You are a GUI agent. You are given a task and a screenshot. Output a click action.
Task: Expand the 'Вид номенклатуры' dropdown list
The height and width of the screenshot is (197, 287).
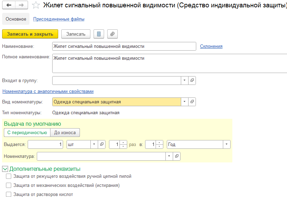(x=185, y=102)
